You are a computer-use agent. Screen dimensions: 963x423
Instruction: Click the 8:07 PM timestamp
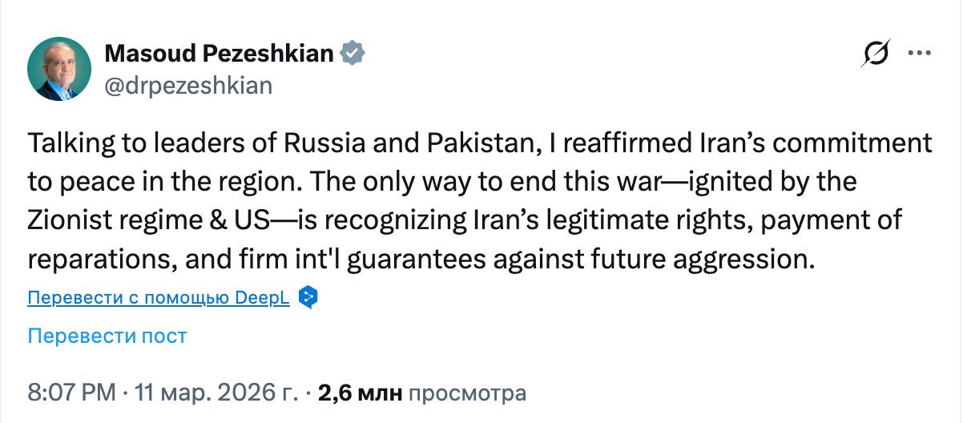pyautogui.click(x=72, y=393)
